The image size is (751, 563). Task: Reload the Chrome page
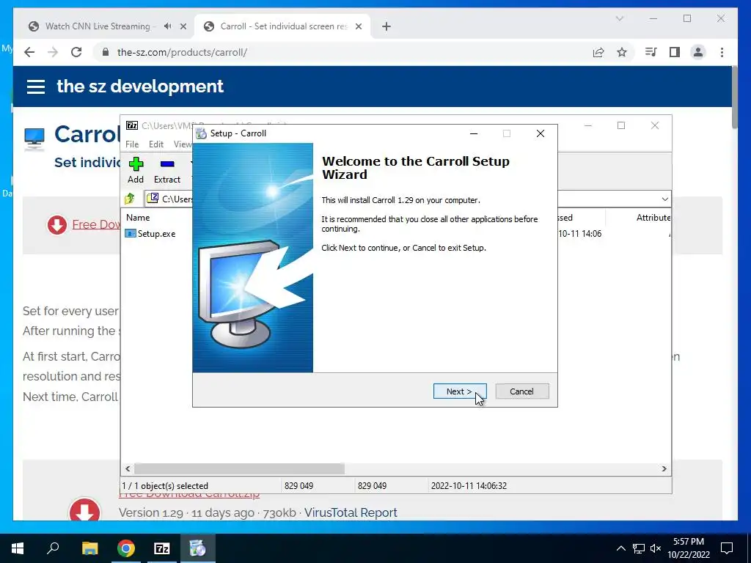[x=76, y=52]
